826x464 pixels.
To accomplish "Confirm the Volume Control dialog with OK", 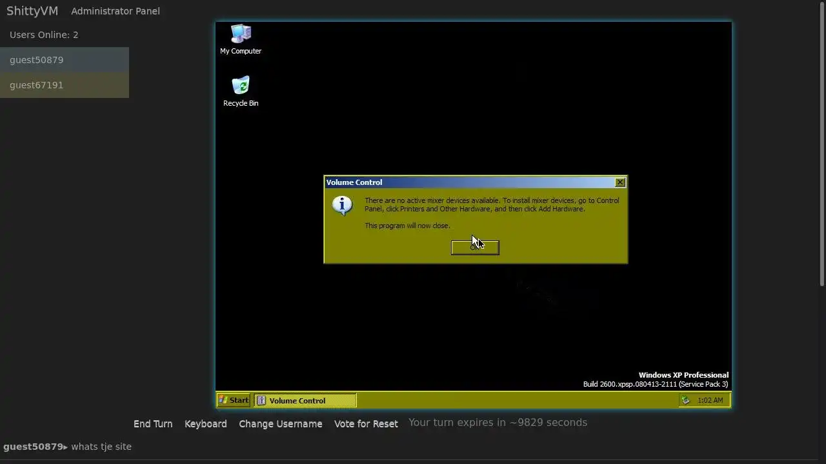I will [475, 247].
